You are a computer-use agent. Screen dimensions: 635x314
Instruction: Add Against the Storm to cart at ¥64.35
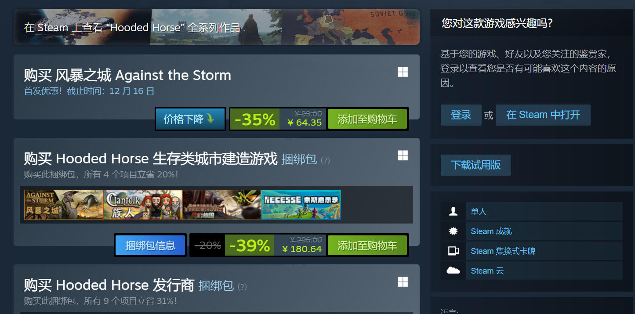pos(367,119)
